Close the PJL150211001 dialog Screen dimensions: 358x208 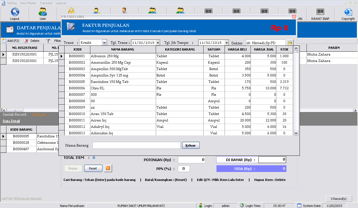point(294,16)
